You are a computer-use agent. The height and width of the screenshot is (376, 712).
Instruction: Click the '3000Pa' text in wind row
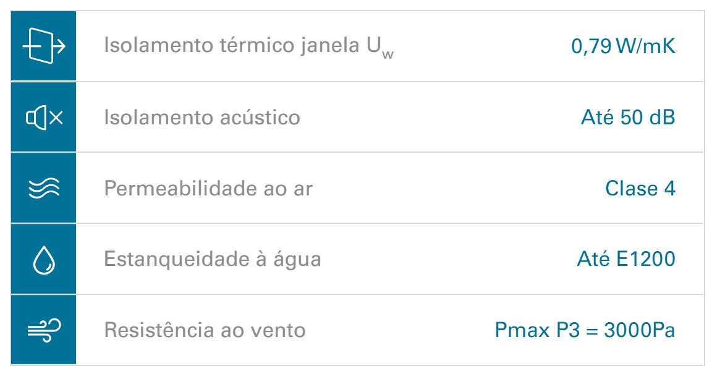(x=639, y=330)
